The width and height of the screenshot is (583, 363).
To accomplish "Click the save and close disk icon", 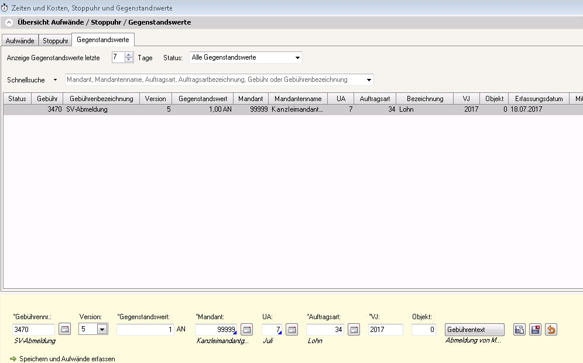I will tap(536, 330).
